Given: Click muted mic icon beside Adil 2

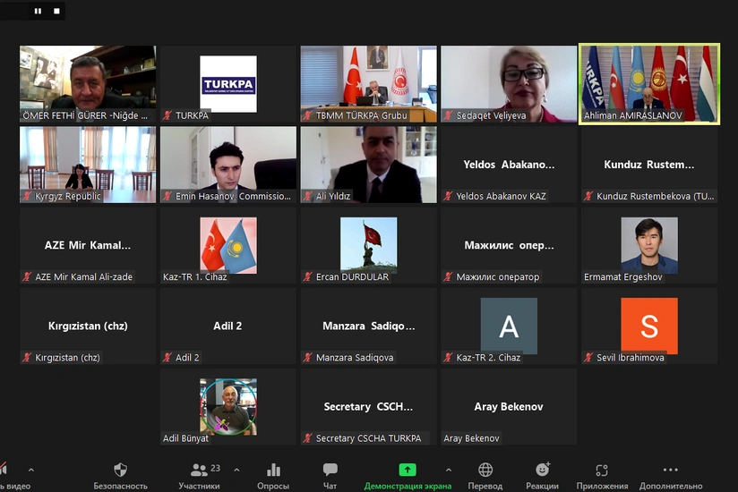Looking at the screenshot, I should tap(167, 357).
